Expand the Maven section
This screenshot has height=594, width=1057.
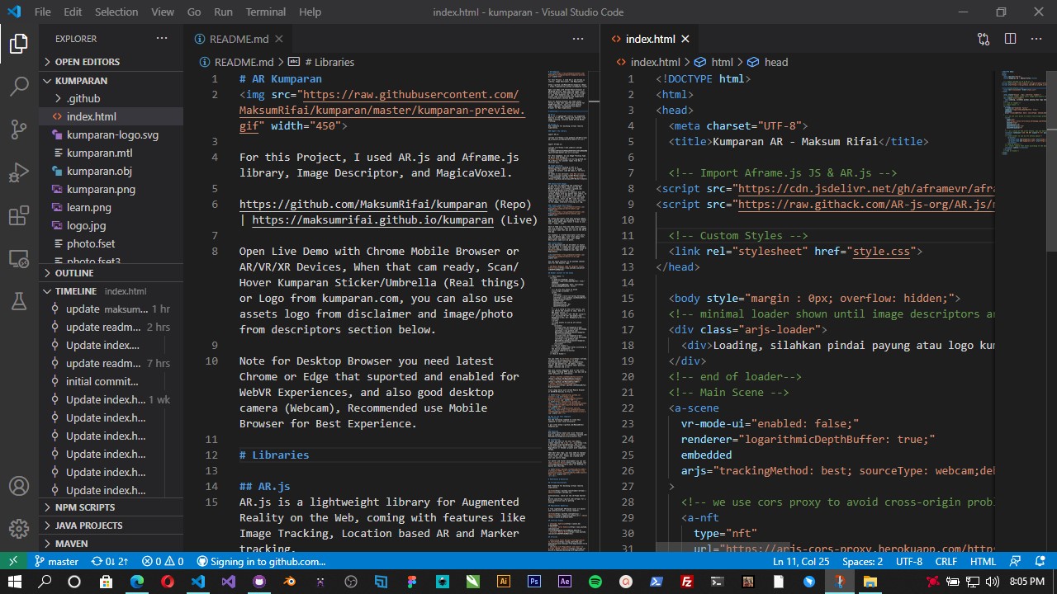(111, 544)
